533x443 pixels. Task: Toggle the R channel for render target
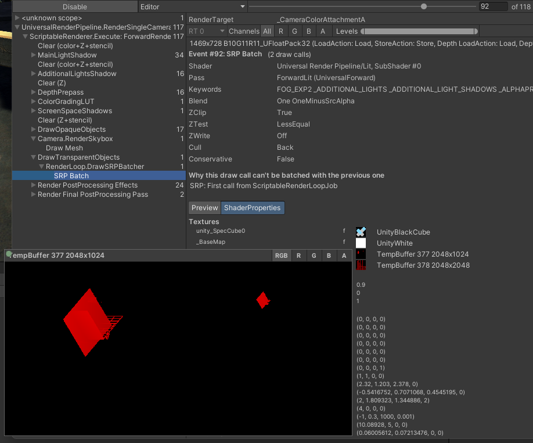click(281, 31)
